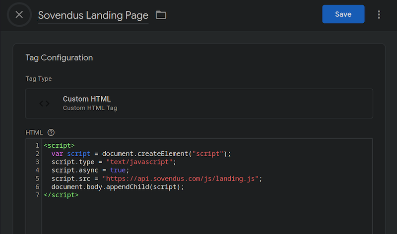Click the opening <script> line in the editor
This screenshot has height=234, width=397.
click(59, 145)
